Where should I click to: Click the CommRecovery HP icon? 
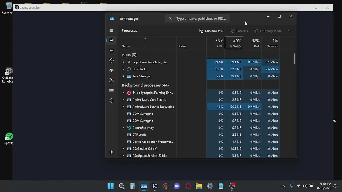[129, 128]
